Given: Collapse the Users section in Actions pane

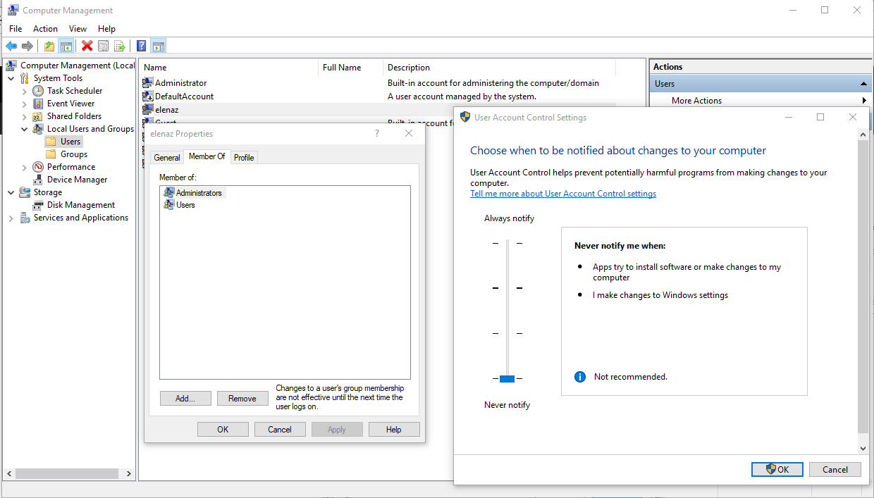Looking at the screenshot, I should pos(863,84).
